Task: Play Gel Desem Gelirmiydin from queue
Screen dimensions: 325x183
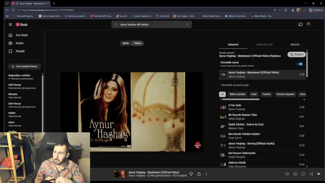Action: point(262,155)
